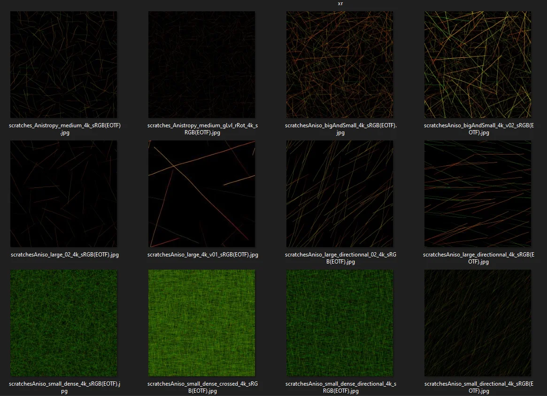
Task: Select the scratchesAniso_small_dense_crossed_4k filename label
Action: pos(201,387)
